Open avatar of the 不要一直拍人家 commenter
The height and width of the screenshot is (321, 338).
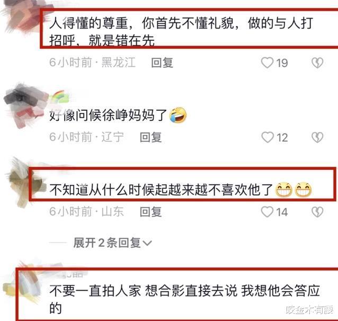(22, 285)
